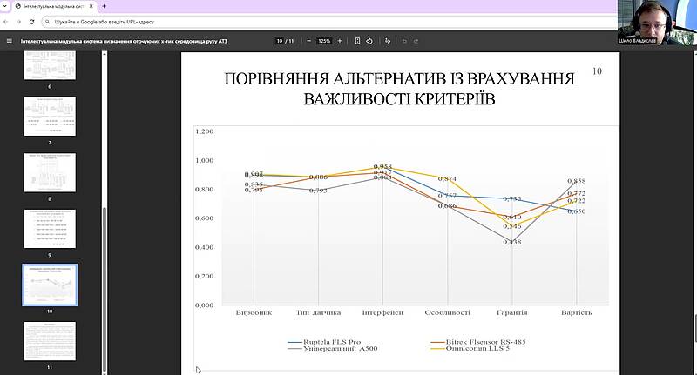Go back to the previous page

click(6, 22)
